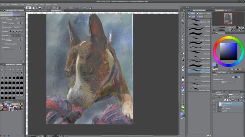Image resolution: width=245 pixels, height=137 pixels.
Task: Adjust the Opacity slider in Tool property
Action: click(10, 24)
